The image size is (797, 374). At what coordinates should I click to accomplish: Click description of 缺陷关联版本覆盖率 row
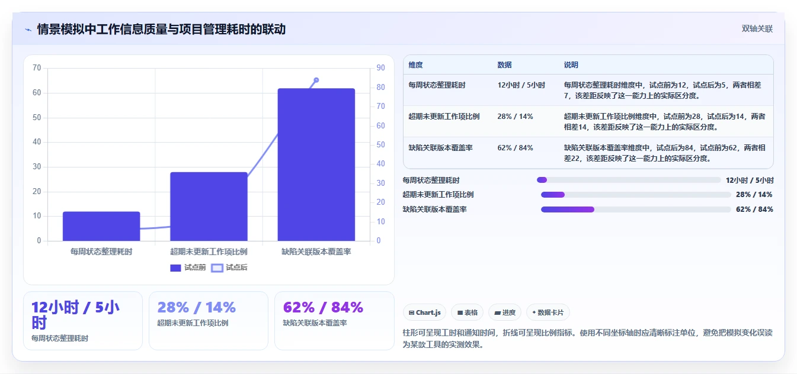click(664, 153)
